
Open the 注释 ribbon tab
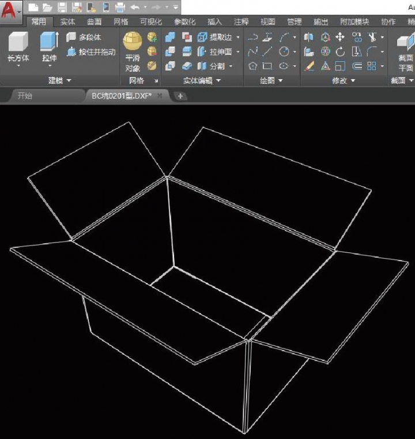(x=242, y=22)
